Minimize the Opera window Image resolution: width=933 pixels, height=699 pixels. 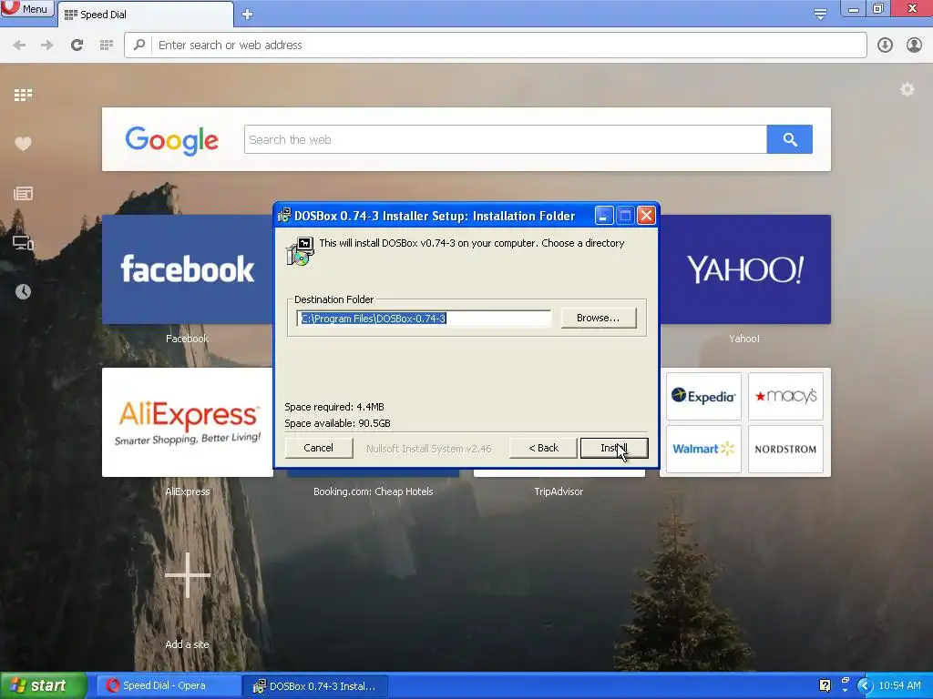pyautogui.click(x=853, y=9)
